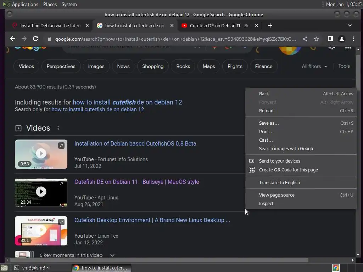
Task: Open the System menu in top panel
Action: pyautogui.click(x=69, y=4)
